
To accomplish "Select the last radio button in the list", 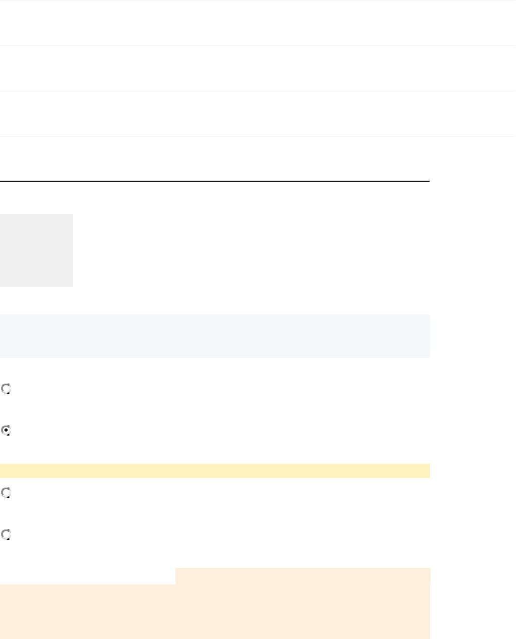I will click(x=6, y=535).
